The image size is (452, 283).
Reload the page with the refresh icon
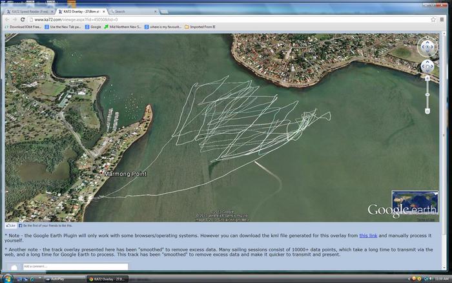pyautogui.click(x=23, y=19)
